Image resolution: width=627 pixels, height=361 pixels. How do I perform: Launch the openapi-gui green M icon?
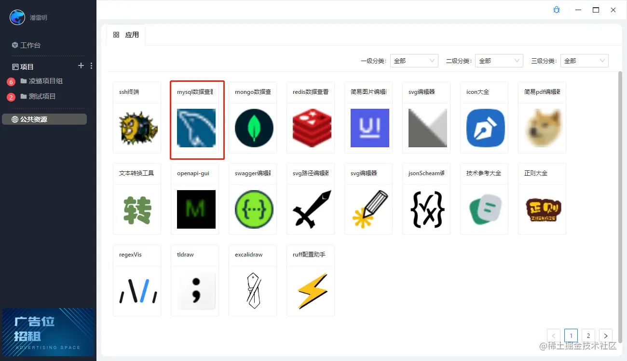[x=196, y=209]
